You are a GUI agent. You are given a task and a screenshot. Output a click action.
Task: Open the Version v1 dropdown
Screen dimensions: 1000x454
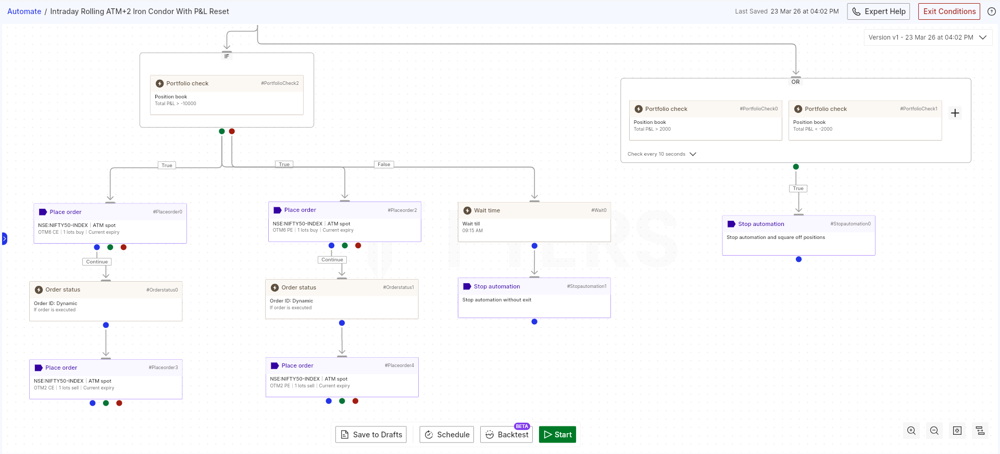928,37
